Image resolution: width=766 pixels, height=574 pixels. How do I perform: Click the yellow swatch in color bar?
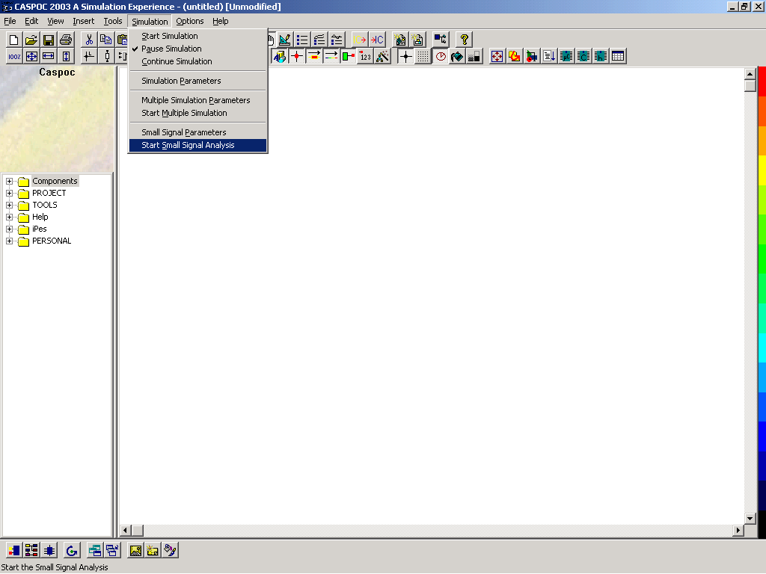click(762, 171)
